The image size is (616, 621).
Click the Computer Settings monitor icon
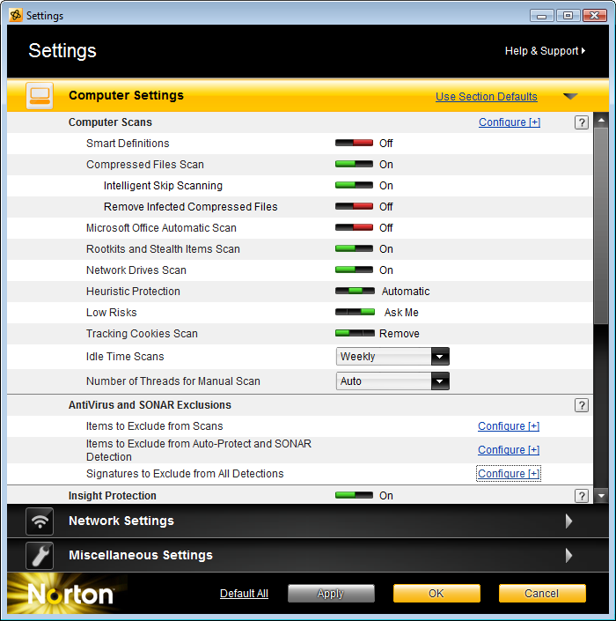40,96
